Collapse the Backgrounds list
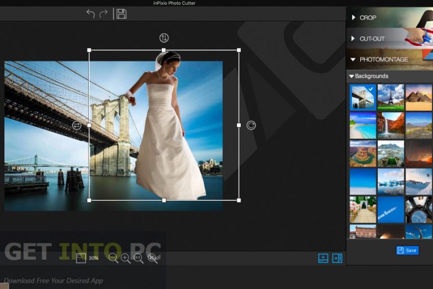The width and height of the screenshot is (433, 289). [x=369, y=76]
